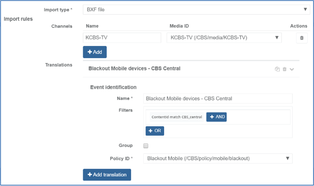Image resolution: width=314 pixels, height=186 pixels.
Task: Click the Add channel button
Action: tap(95, 52)
